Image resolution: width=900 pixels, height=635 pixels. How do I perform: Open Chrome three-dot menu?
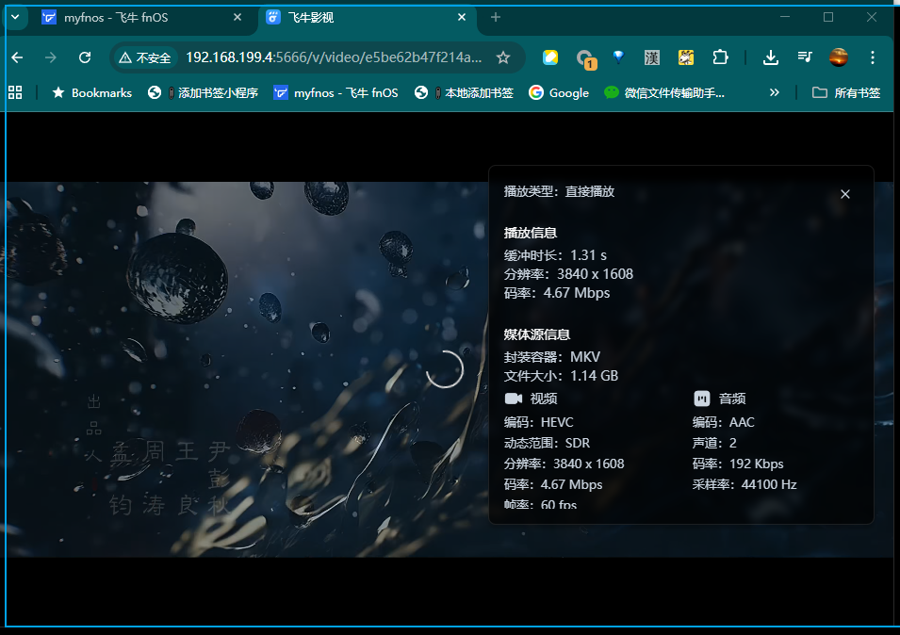coord(873,57)
